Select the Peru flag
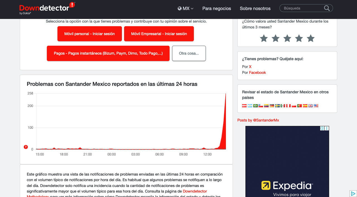 click(288, 106)
